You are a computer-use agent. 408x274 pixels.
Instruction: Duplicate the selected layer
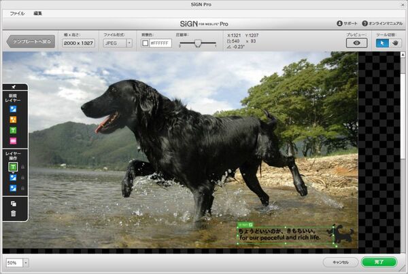(14, 203)
